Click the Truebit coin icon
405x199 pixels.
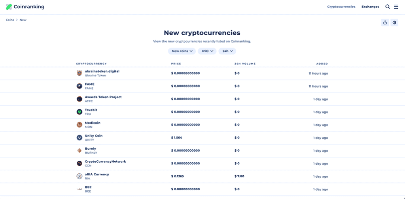click(x=79, y=112)
